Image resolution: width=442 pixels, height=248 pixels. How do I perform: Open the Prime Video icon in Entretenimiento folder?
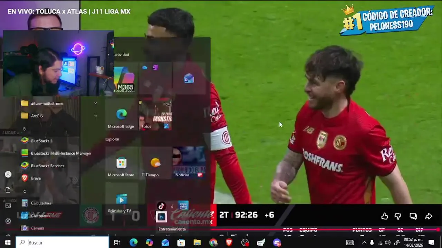click(x=183, y=206)
